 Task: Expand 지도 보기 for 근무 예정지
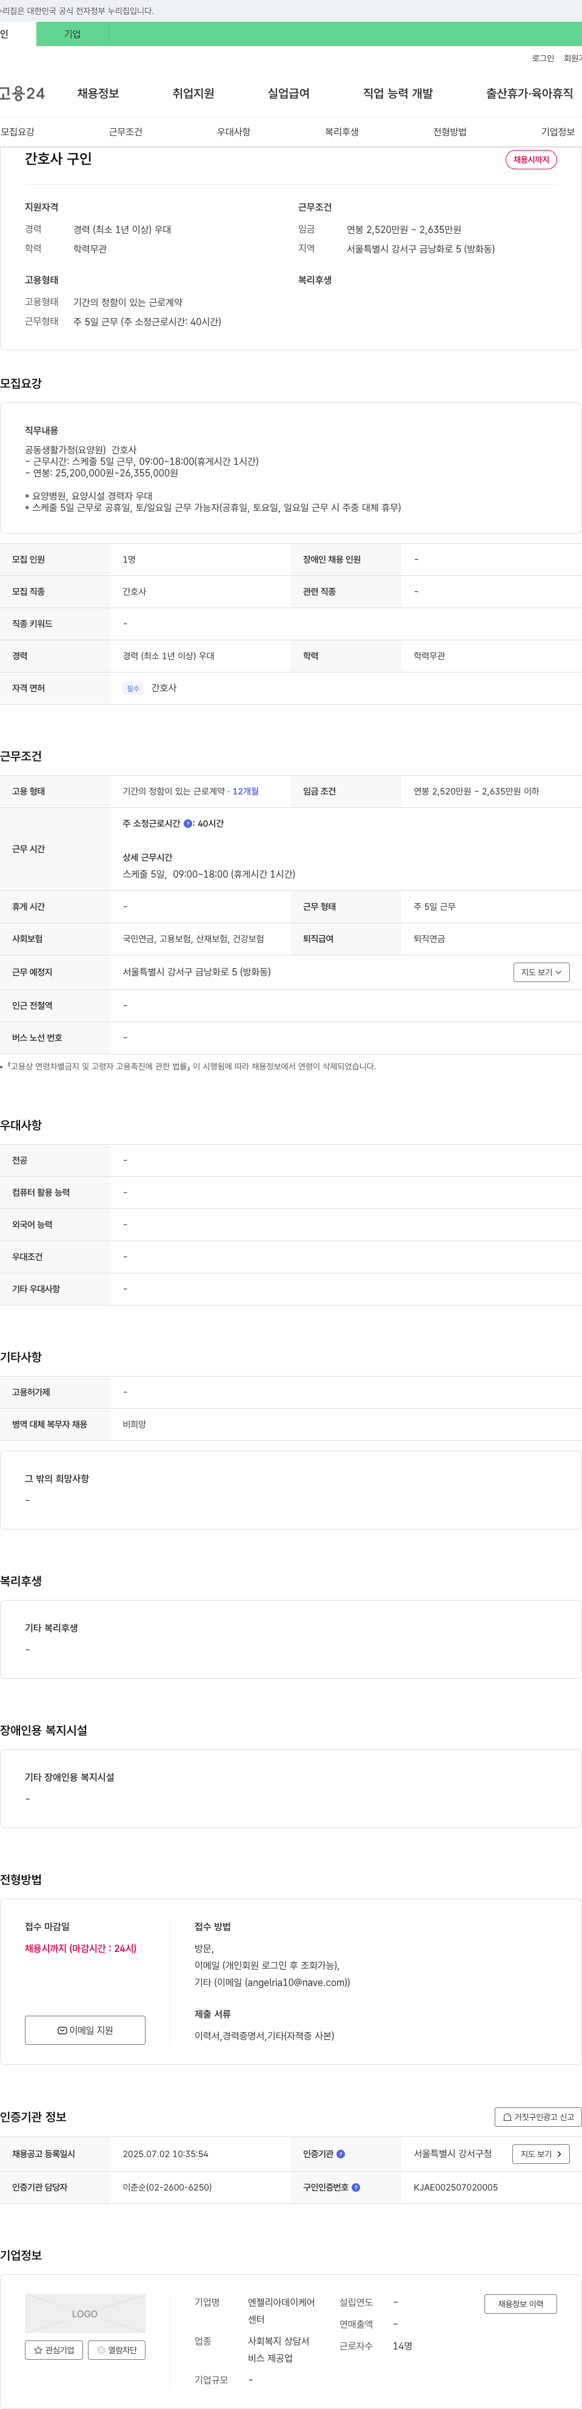click(x=542, y=972)
